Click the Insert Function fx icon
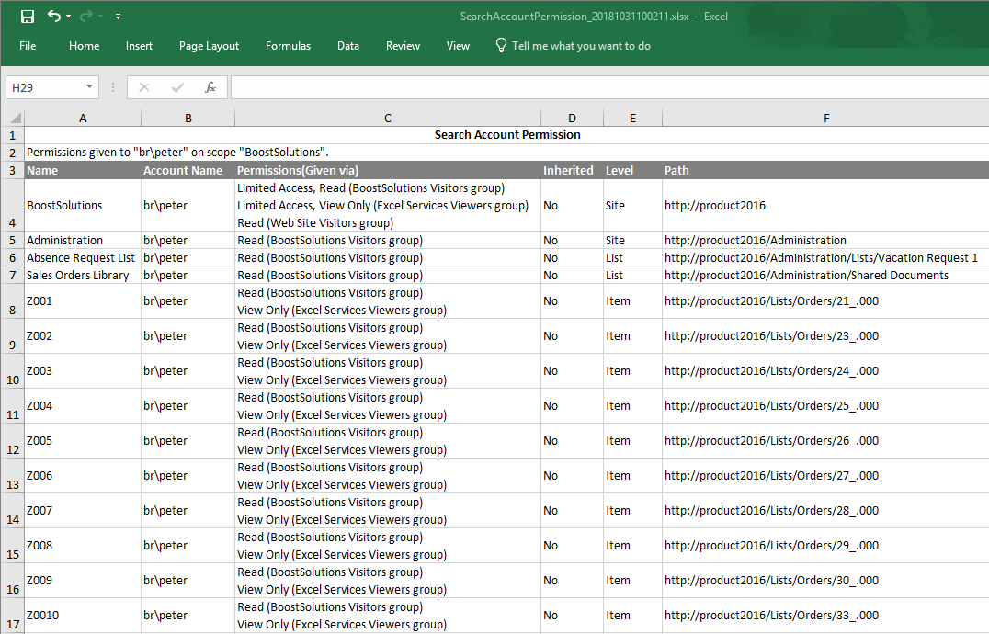This screenshot has height=634, width=989. click(210, 87)
